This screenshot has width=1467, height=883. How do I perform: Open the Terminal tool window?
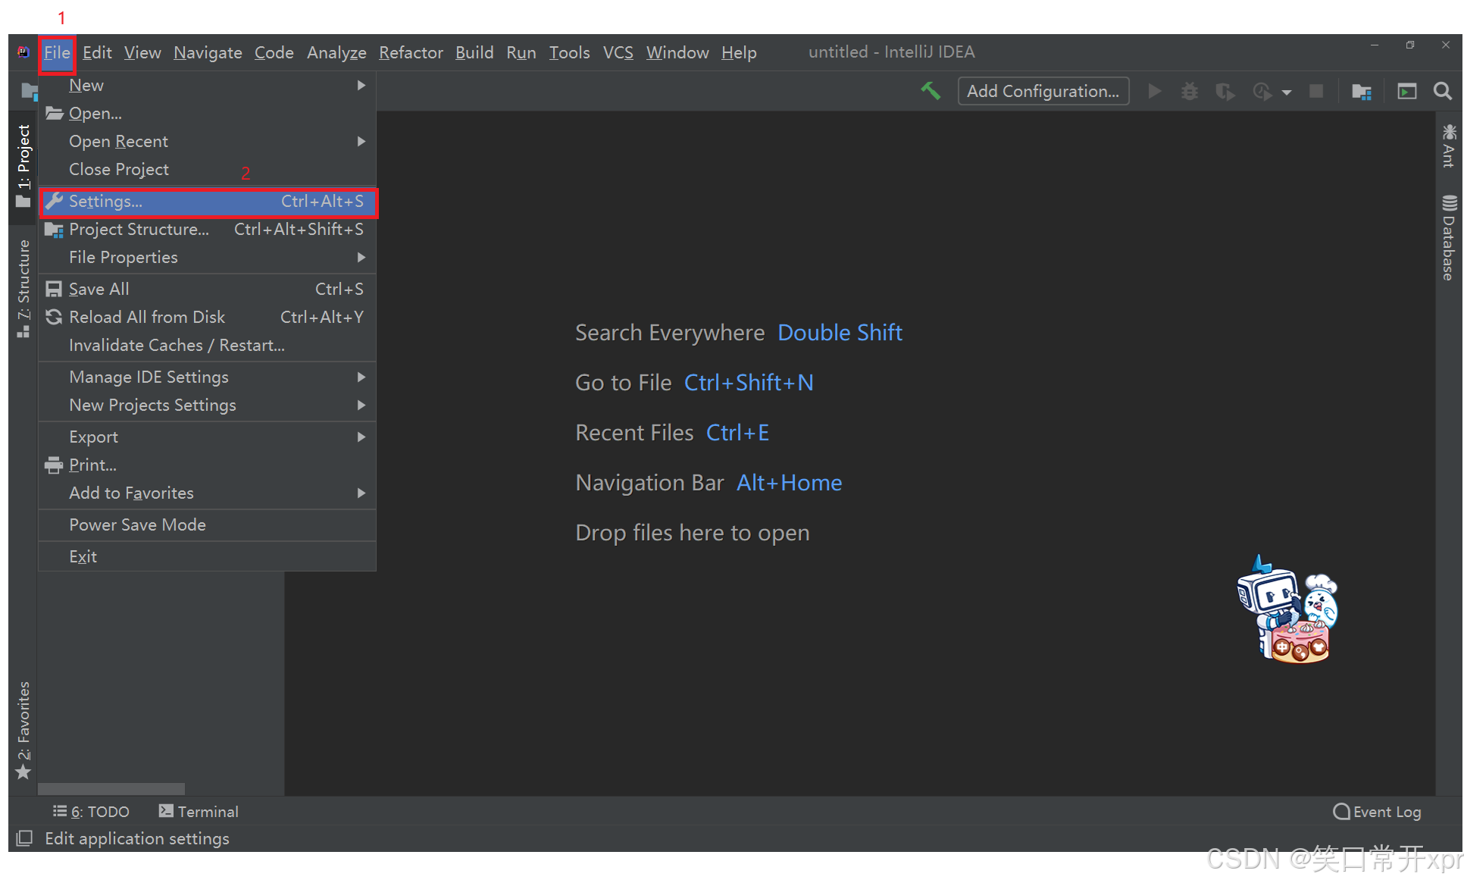point(199,812)
